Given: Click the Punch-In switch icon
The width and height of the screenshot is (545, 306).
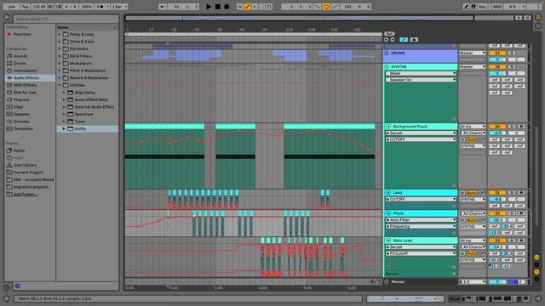Looking at the screenshot, I should [x=318, y=7].
